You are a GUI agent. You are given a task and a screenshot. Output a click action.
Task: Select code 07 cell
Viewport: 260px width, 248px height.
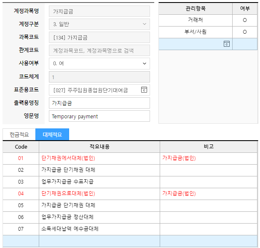coord(21,229)
